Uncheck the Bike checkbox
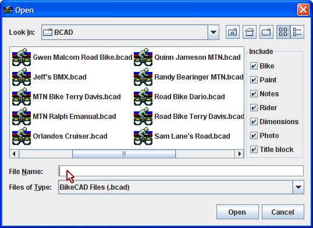Viewport: 313px width, 228px height. (254, 66)
